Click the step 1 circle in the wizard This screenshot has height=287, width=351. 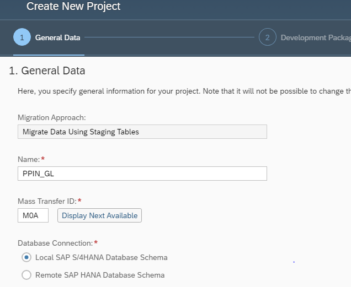pos(22,37)
